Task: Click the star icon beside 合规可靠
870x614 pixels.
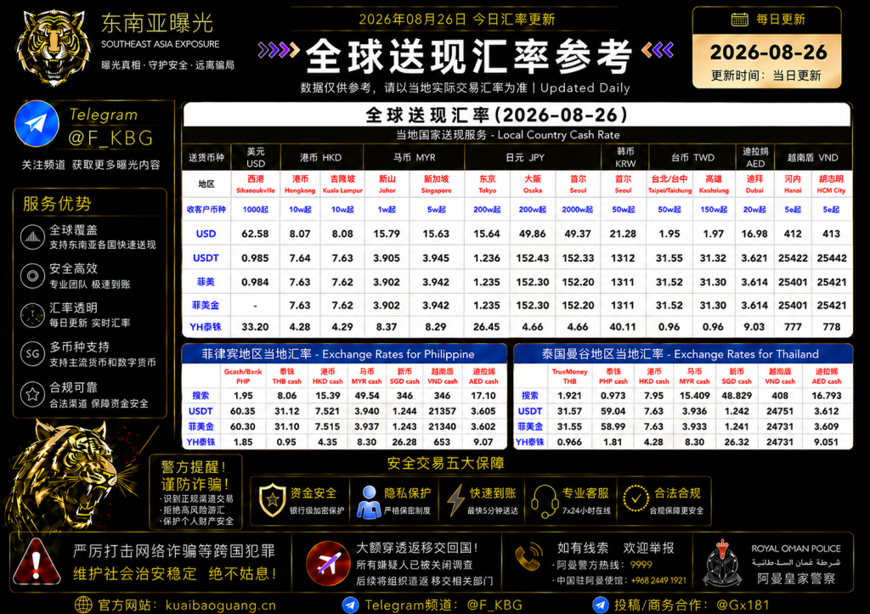Action: pos(33,394)
